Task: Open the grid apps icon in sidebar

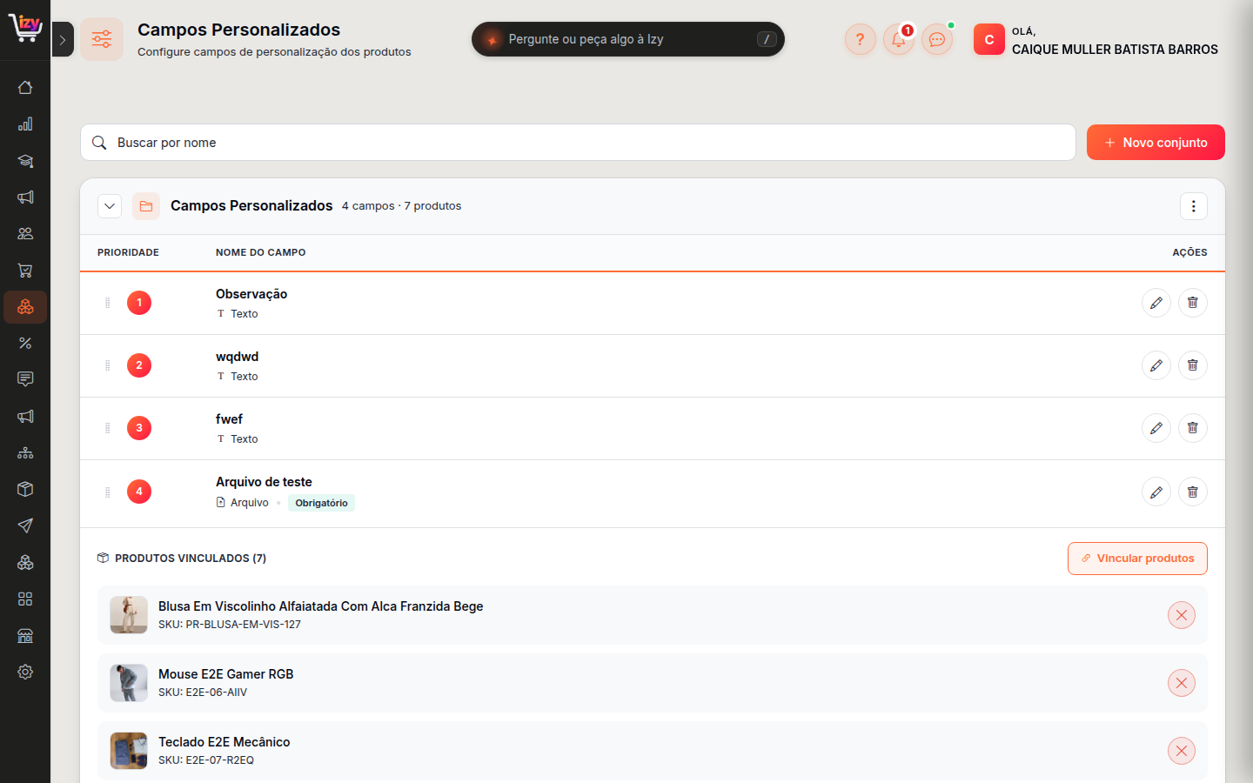Action: tap(25, 599)
